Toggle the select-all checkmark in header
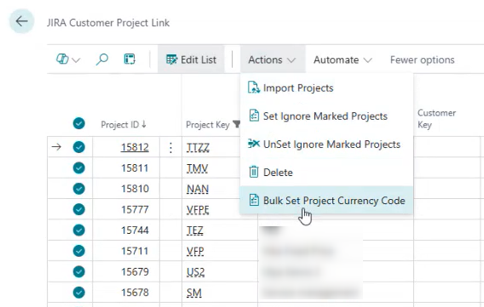This screenshot has height=307, width=484. [79, 123]
